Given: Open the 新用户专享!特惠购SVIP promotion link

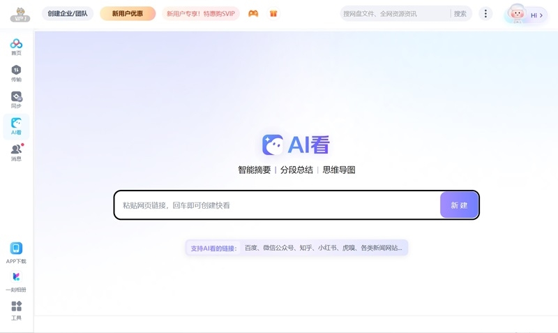Looking at the screenshot, I should [201, 13].
